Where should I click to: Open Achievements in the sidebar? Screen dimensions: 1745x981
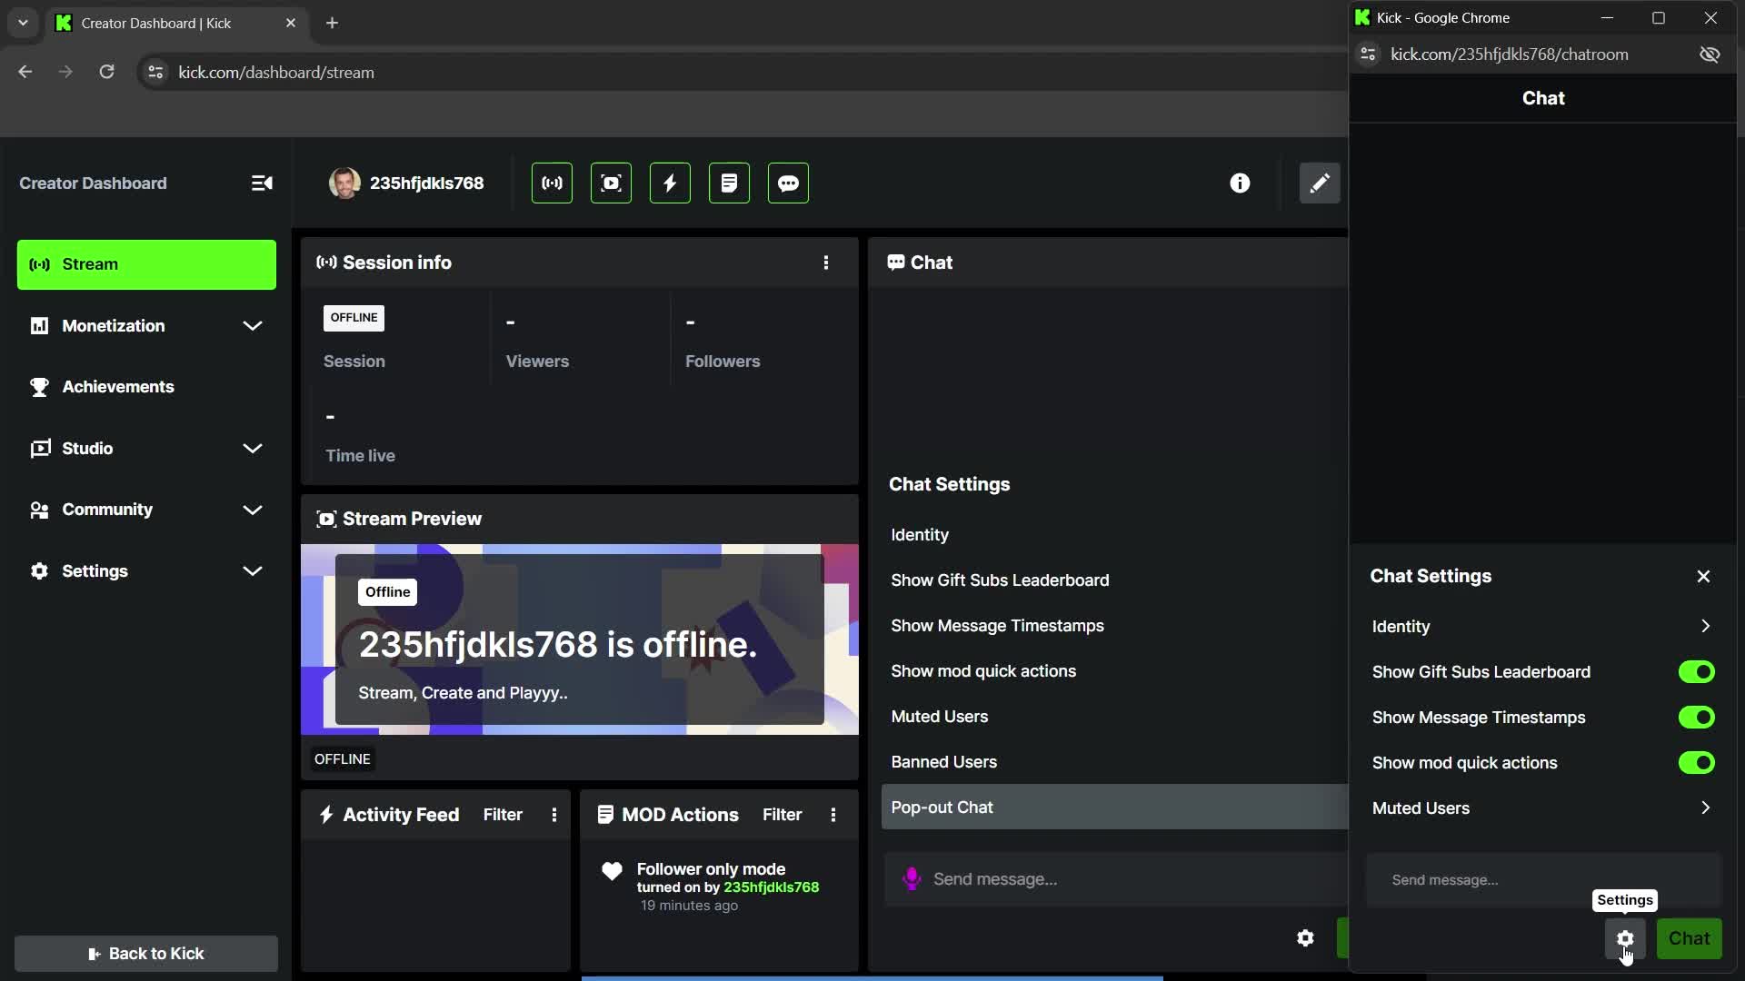click(146, 387)
